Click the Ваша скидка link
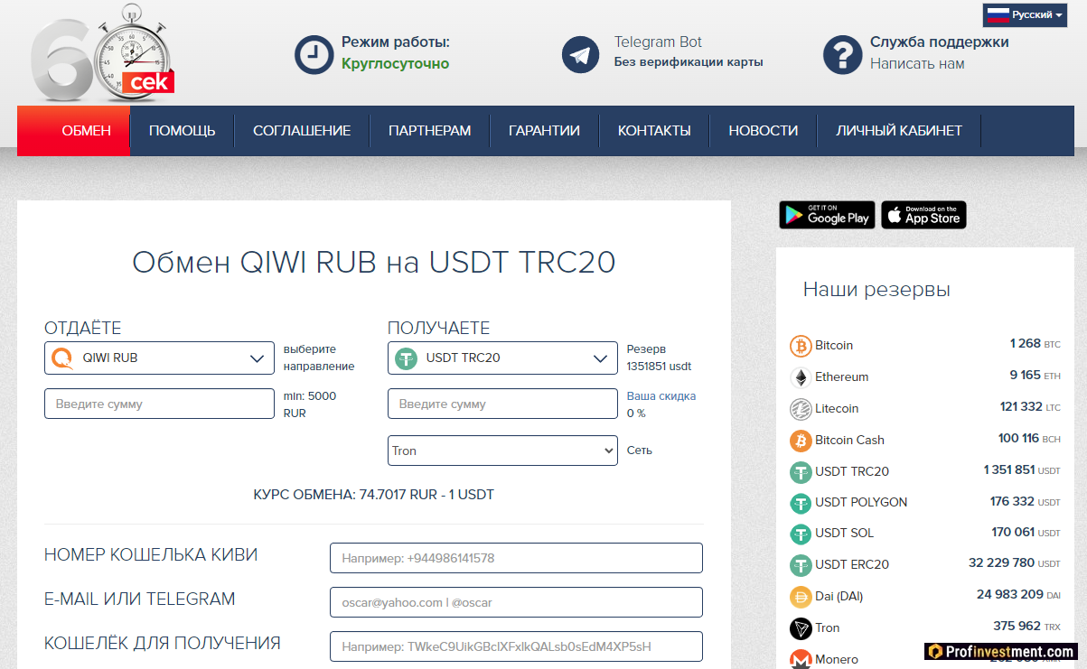The height and width of the screenshot is (669, 1087). [661, 396]
